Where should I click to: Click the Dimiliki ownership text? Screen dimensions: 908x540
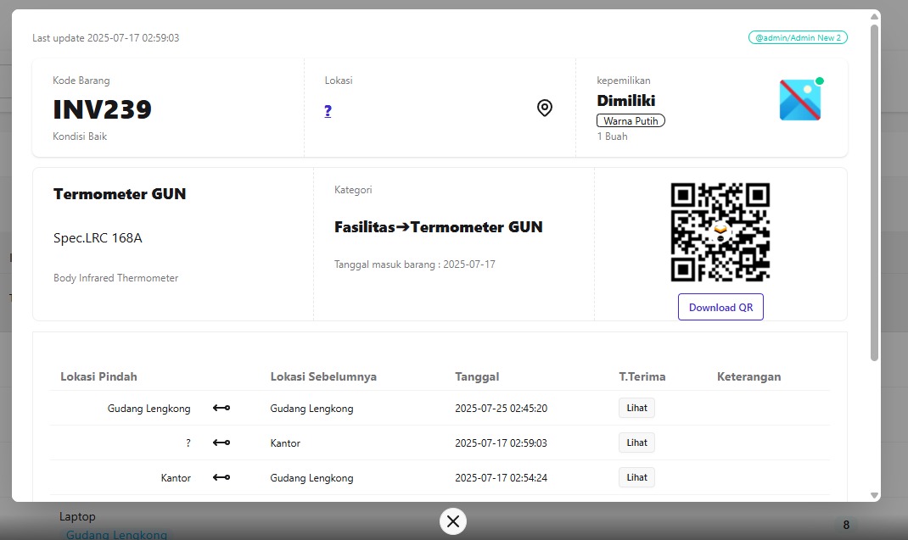tap(626, 101)
